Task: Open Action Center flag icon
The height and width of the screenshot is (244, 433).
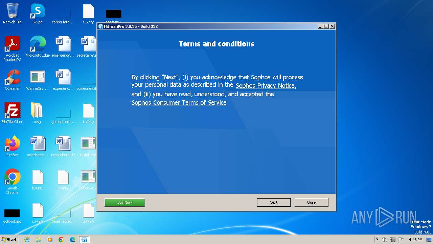Action: click(401, 240)
